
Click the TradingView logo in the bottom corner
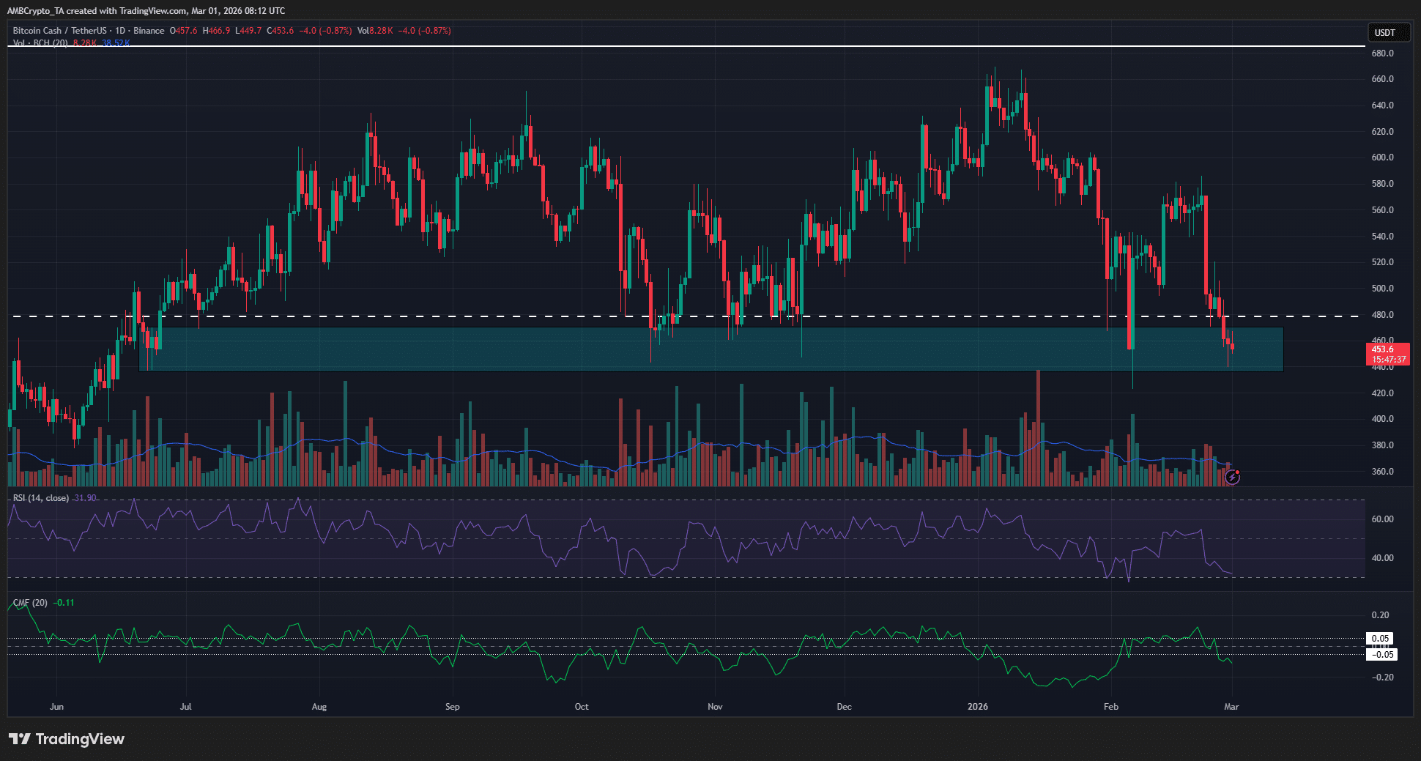pyautogui.click(x=66, y=739)
